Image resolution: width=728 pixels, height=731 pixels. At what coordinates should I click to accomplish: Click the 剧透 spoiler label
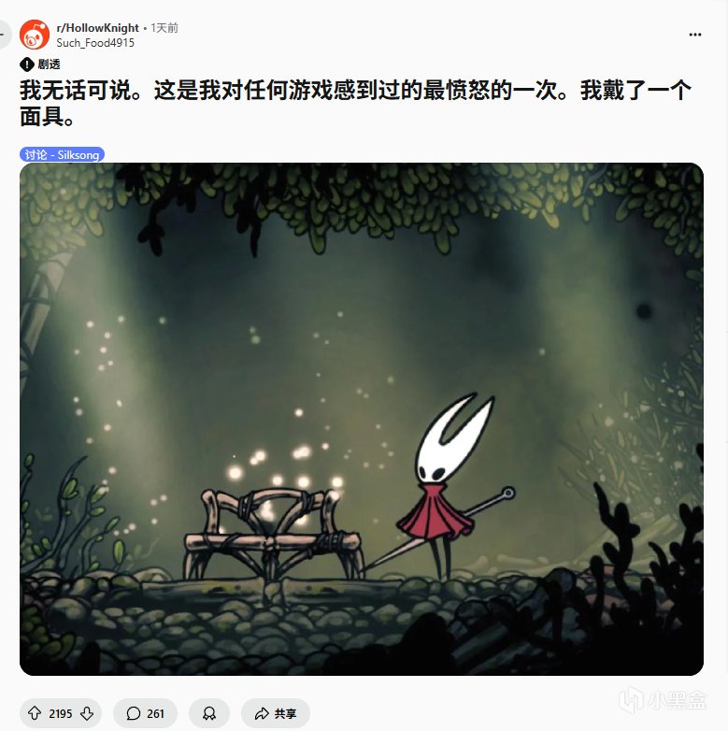tap(49, 64)
